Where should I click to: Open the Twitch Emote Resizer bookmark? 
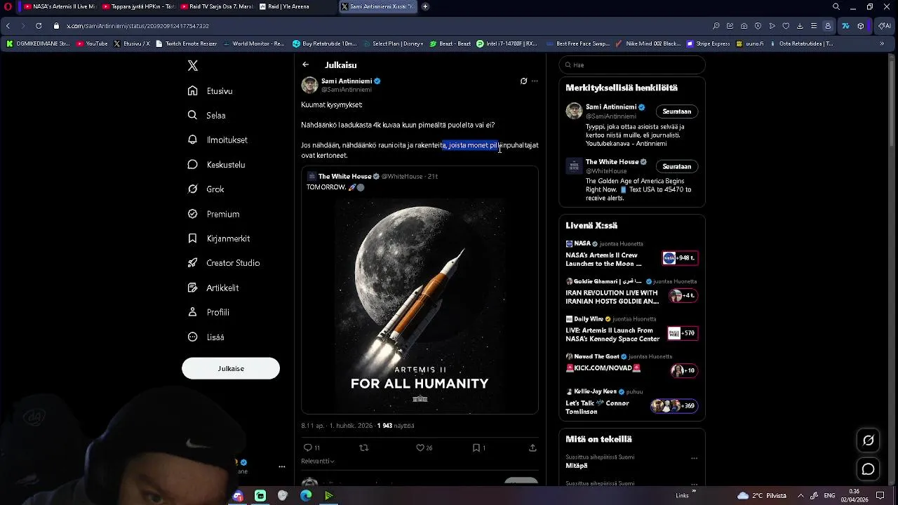187,43
